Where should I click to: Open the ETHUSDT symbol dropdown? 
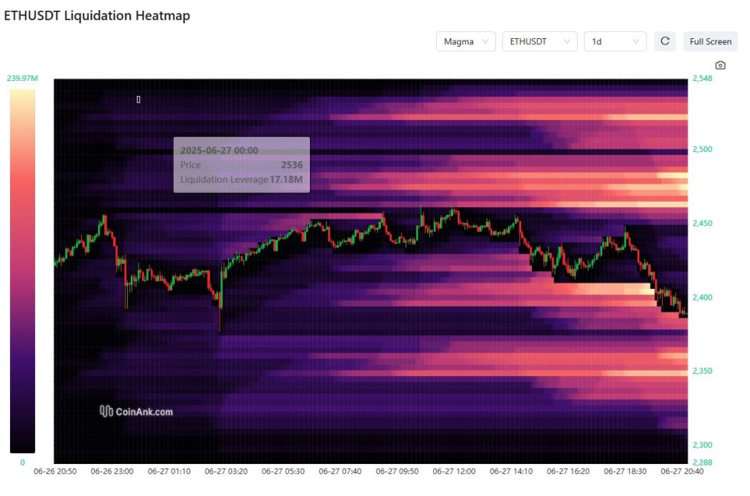pos(540,41)
